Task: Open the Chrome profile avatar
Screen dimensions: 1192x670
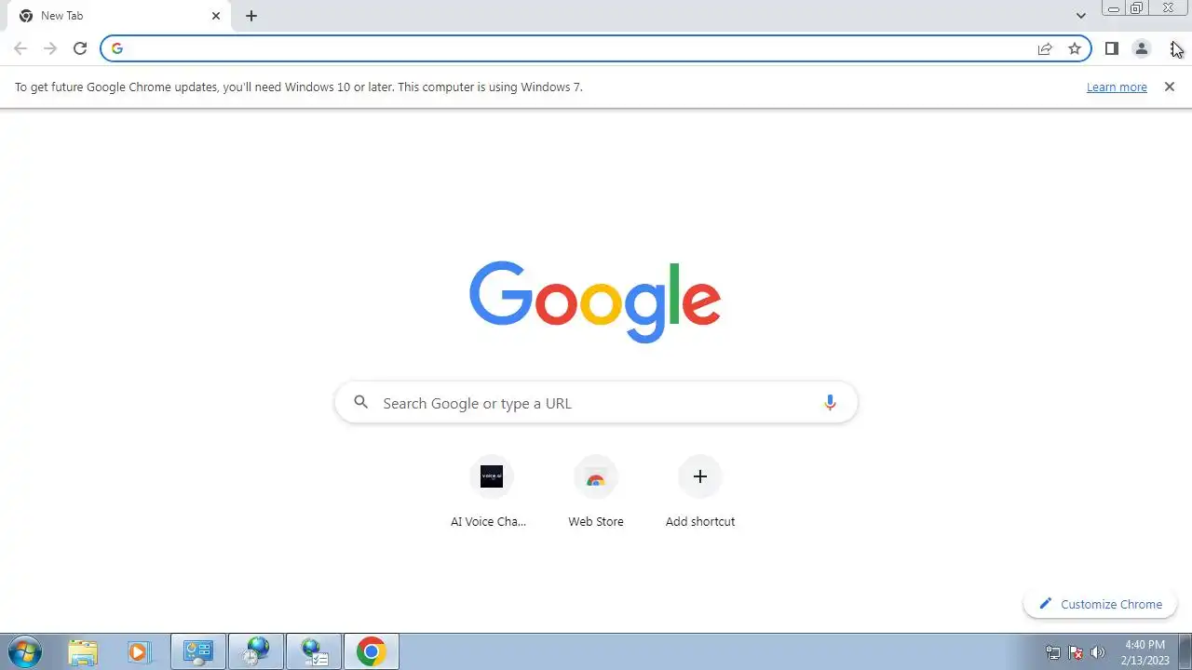Action: (1141, 48)
